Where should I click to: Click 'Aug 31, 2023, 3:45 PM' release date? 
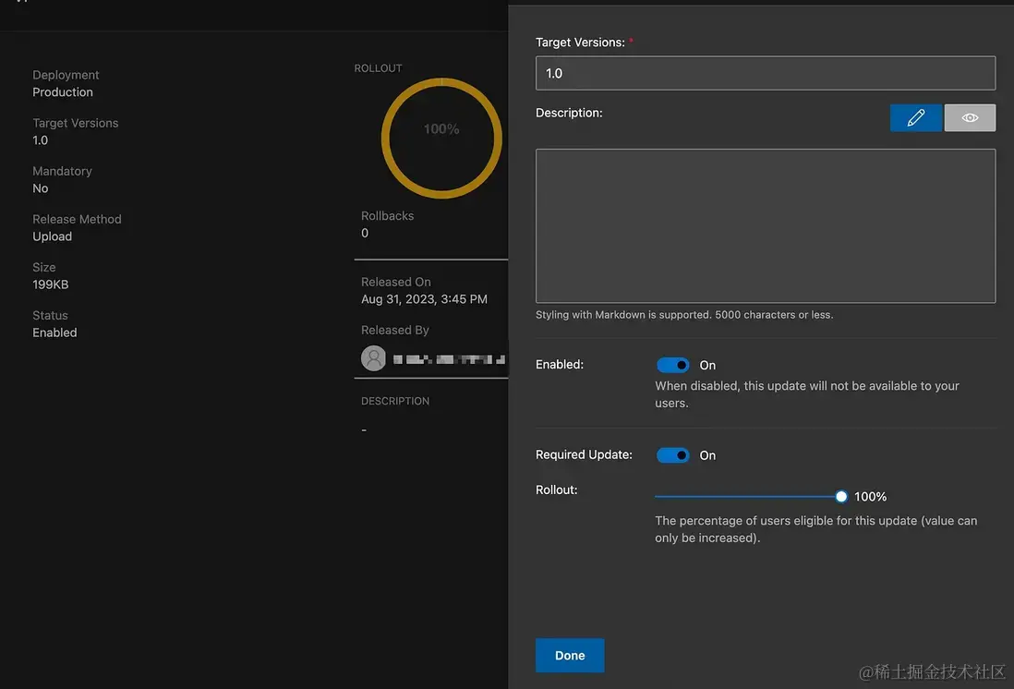coord(424,299)
